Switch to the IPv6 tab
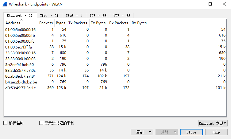This screenshot has width=231, height=139. 74,16
